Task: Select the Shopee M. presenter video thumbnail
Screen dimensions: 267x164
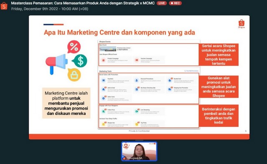Action: 139,151
